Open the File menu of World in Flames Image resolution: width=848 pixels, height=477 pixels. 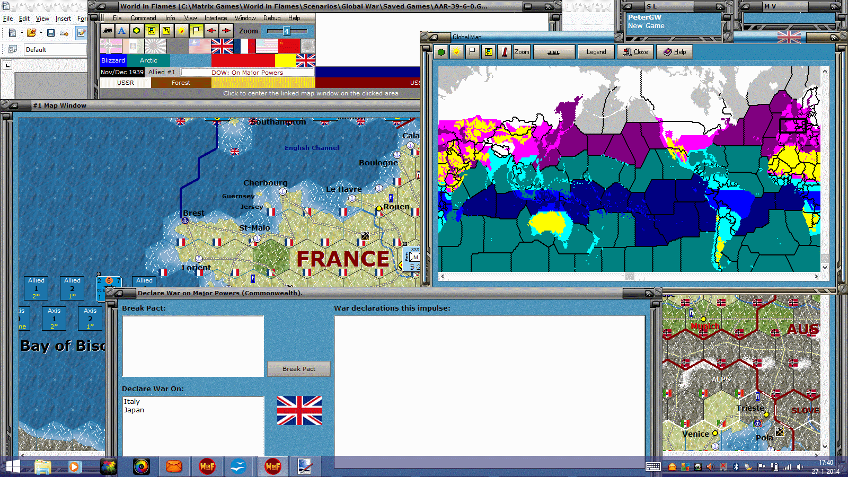(x=117, y=18)
